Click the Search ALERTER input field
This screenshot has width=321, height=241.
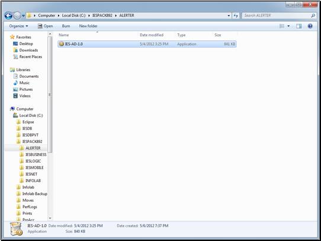tap(277, 15)
